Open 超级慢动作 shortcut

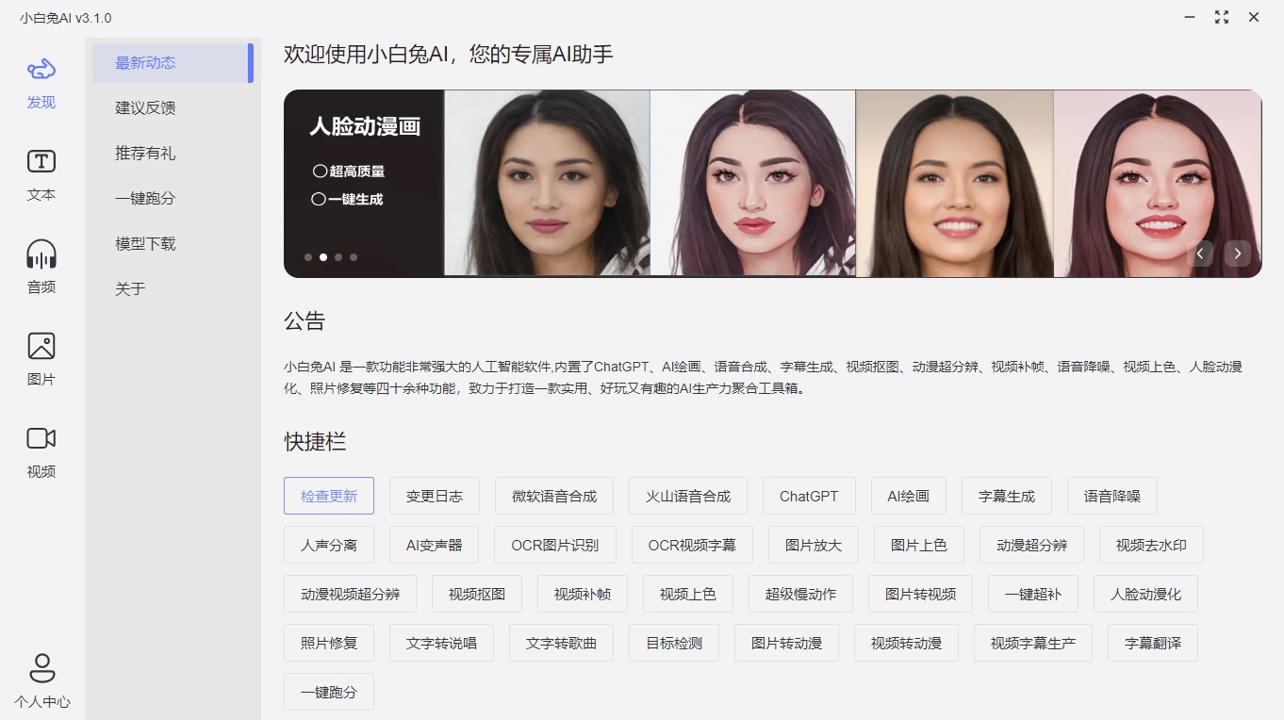coord(800,594)
